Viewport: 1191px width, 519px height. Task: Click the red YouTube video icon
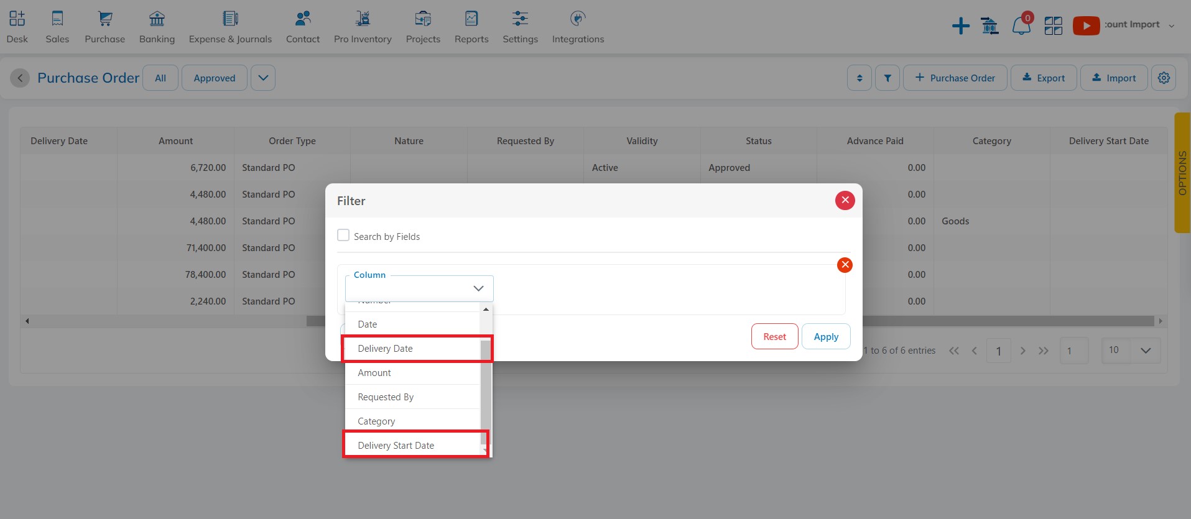coord(1087,25)
